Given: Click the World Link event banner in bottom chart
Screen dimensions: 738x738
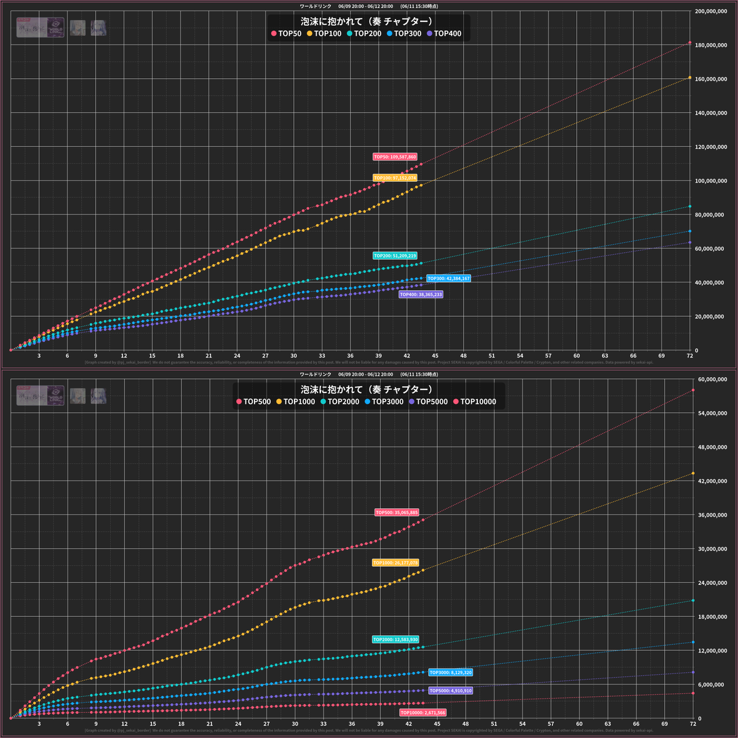Looking at the screenshot, I should (x=41, y=395).
